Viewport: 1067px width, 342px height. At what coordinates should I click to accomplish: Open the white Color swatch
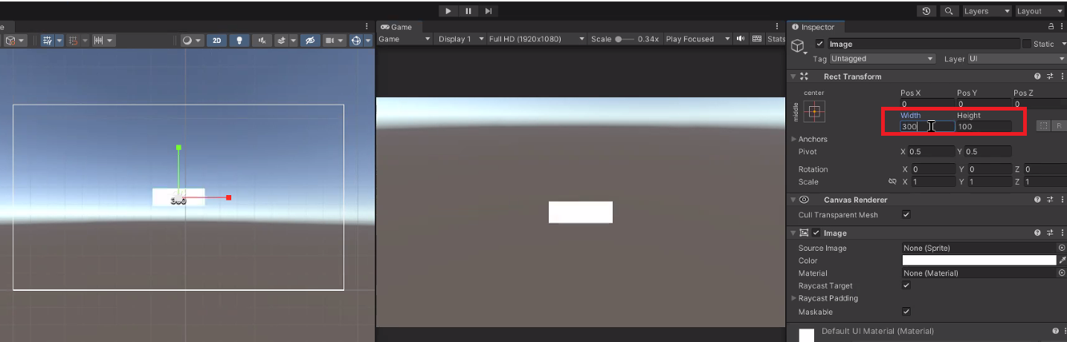979,260
